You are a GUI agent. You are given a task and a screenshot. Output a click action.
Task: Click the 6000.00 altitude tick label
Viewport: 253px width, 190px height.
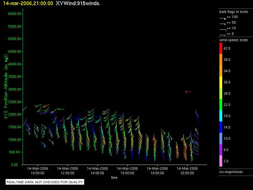click(x=14, y=14)
